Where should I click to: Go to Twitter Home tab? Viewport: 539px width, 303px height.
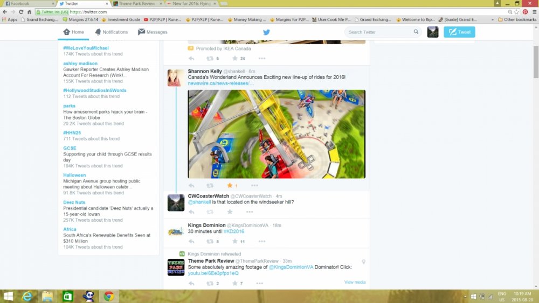73,32
